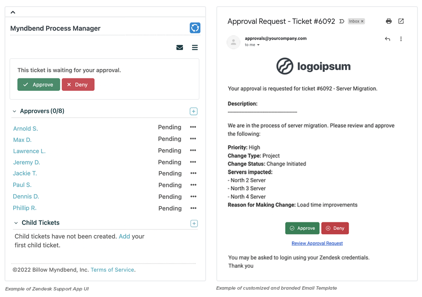Approve the ticket in Zendesk panel
The height and width of the screenshot is (297, 422).
tap(39, 85)
